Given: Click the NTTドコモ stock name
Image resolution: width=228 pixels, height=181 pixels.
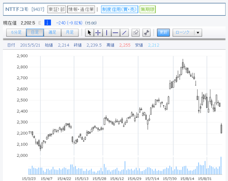Looking at the screenshot, I should pyautogui.click(x=17, y=9).
